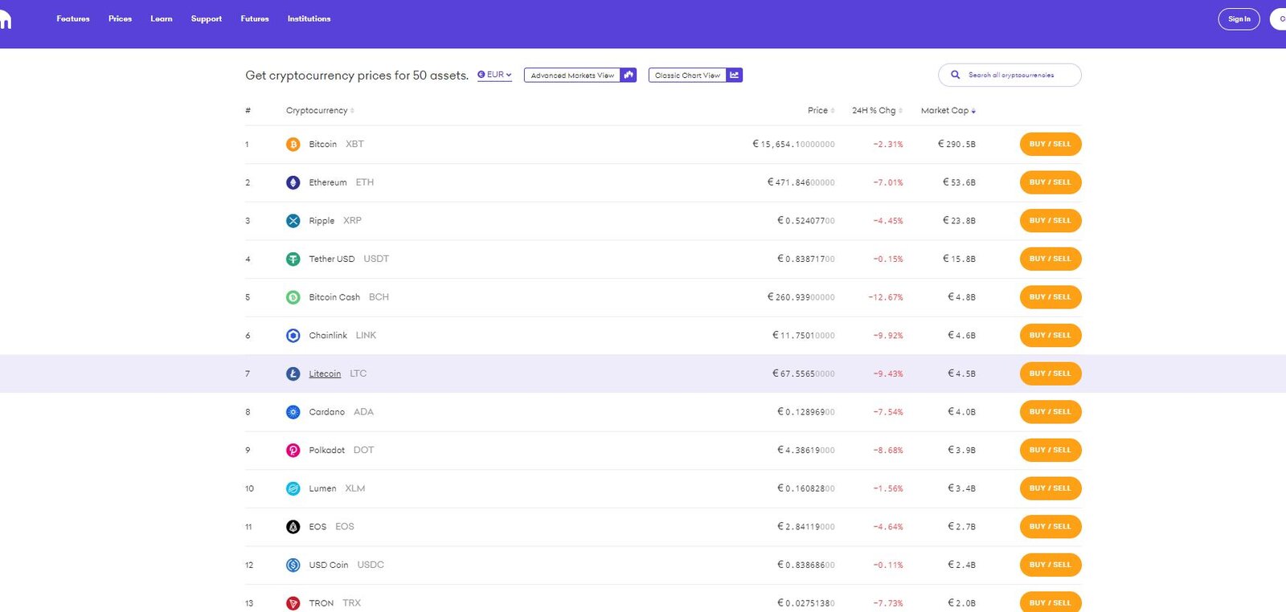Open the Litecoin name link

click(x=325, y=373)
